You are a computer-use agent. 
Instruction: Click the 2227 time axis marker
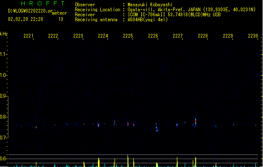(x=178, y=36)
